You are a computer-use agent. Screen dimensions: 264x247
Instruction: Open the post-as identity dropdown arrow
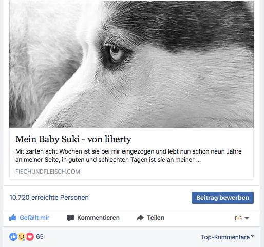point(247,218)
